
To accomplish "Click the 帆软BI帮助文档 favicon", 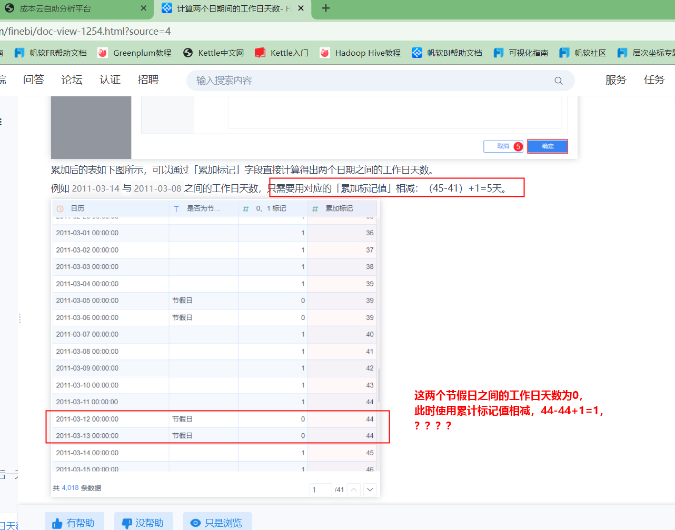I will pos(417,53).
